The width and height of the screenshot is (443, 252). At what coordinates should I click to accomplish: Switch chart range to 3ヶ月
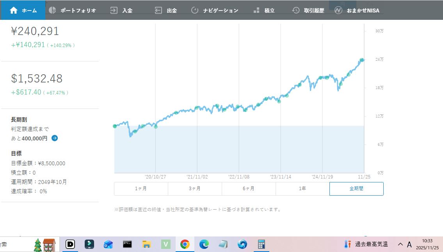tap(195, 189)
